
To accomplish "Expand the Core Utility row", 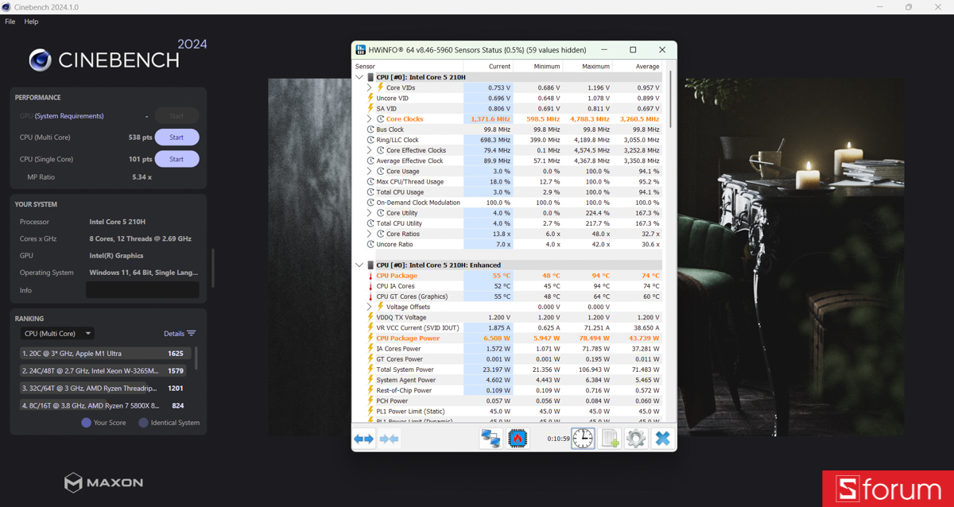I will pyautogui.click(x=370, y=213).
